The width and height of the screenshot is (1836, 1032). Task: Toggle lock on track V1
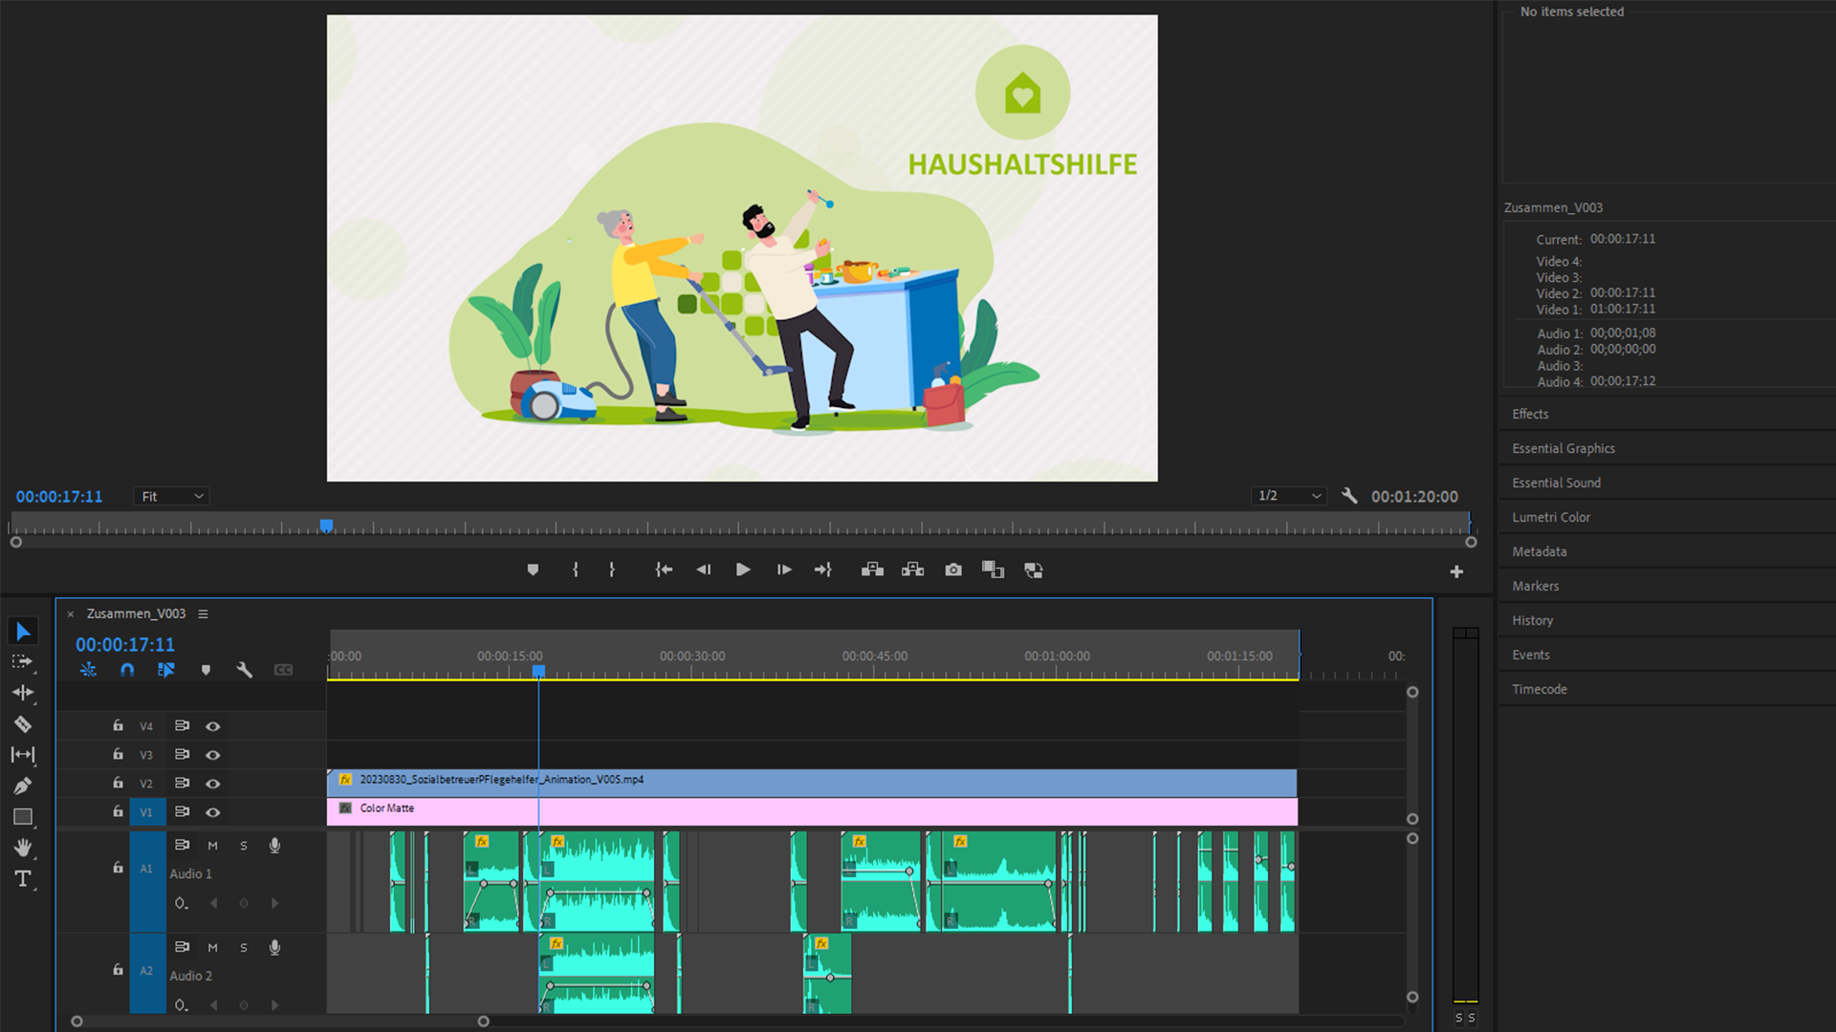[118, 811]
